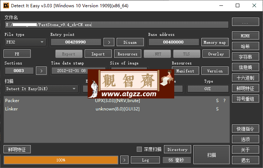Click the Version button

(x=215, y=71)
